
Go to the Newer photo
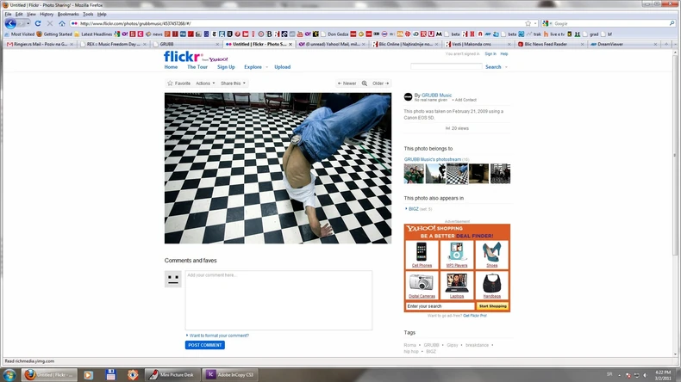pyautogui.click(x=347, y=83)
